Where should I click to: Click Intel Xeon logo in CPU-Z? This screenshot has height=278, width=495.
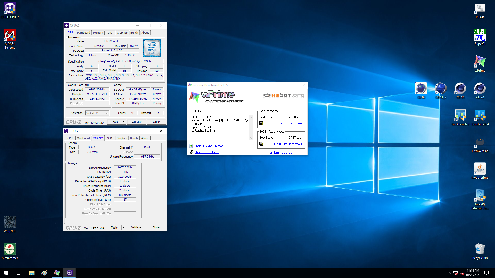coord(152,48)
